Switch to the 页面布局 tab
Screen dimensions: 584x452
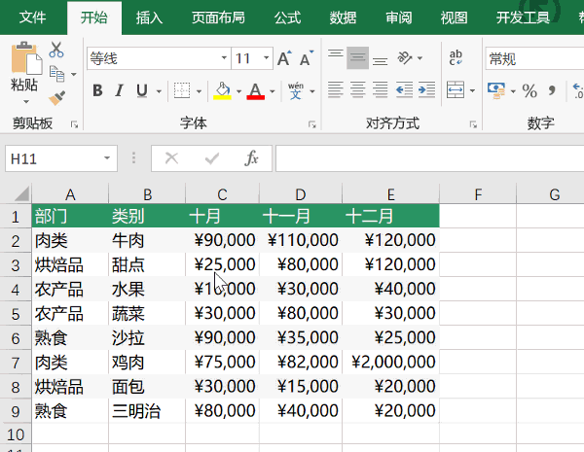(218, 17)
